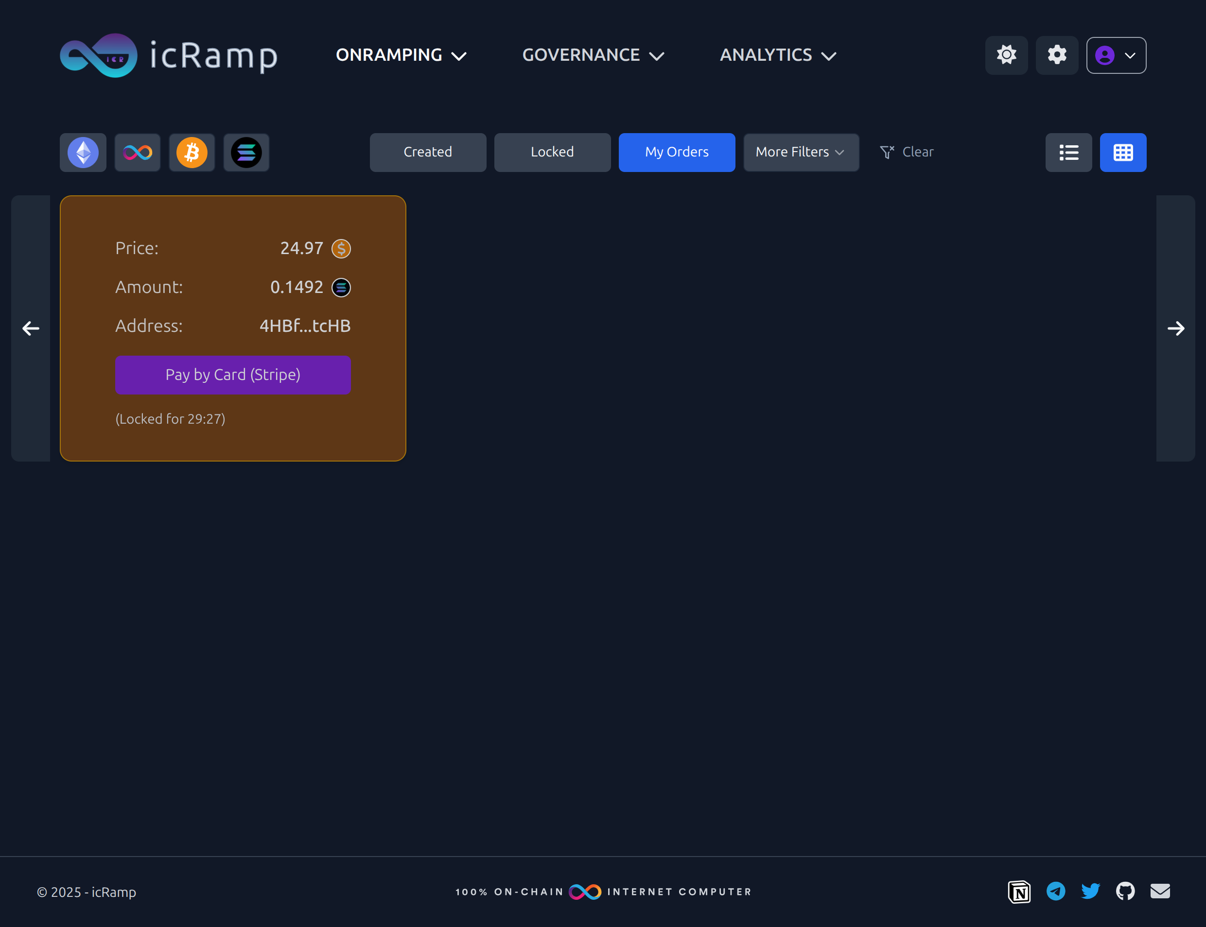Viewport: 1206px width, 927px height.
Task: Click Pay by Card (Stripe) button
Action: pos(232,375)
